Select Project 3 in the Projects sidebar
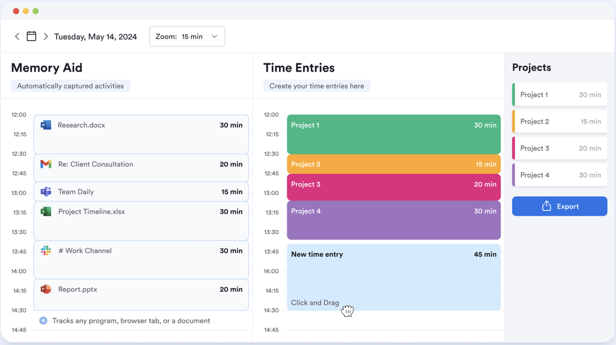This screenshot has width=616, height=345. tap(559, 148)
